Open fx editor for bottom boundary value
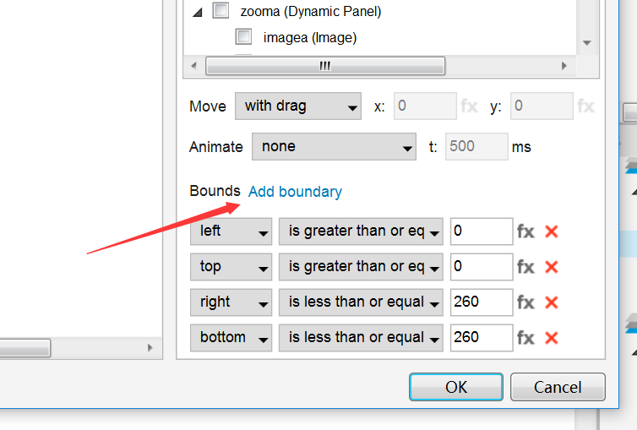 [525, 338]
